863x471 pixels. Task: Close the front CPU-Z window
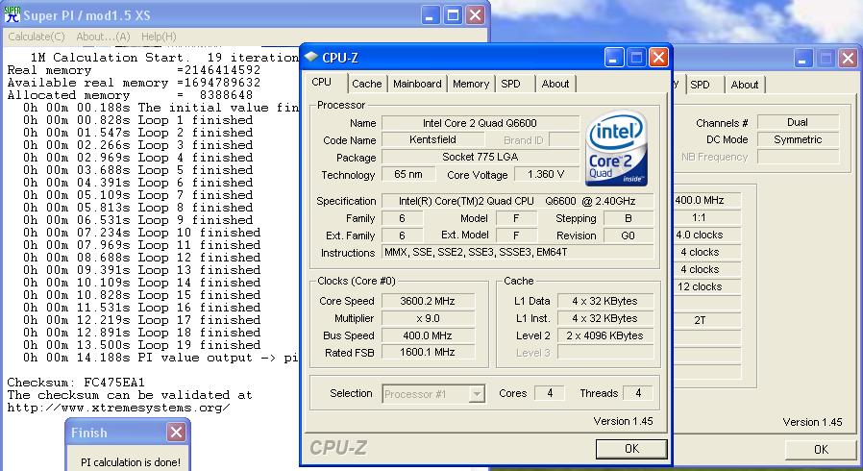[x=659, y=58]
